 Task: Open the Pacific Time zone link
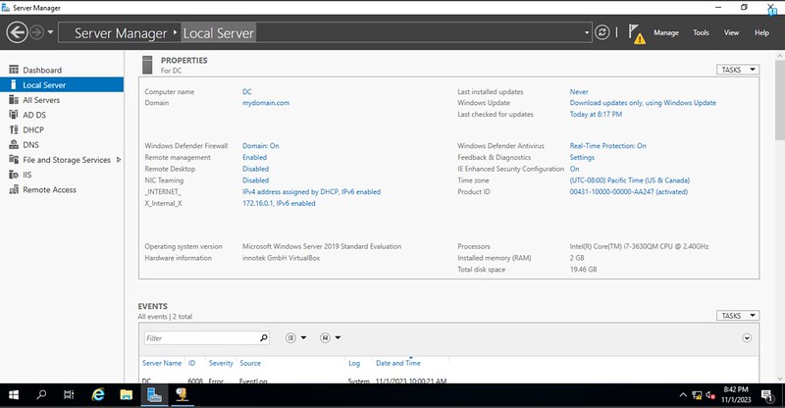coord(629,180)
